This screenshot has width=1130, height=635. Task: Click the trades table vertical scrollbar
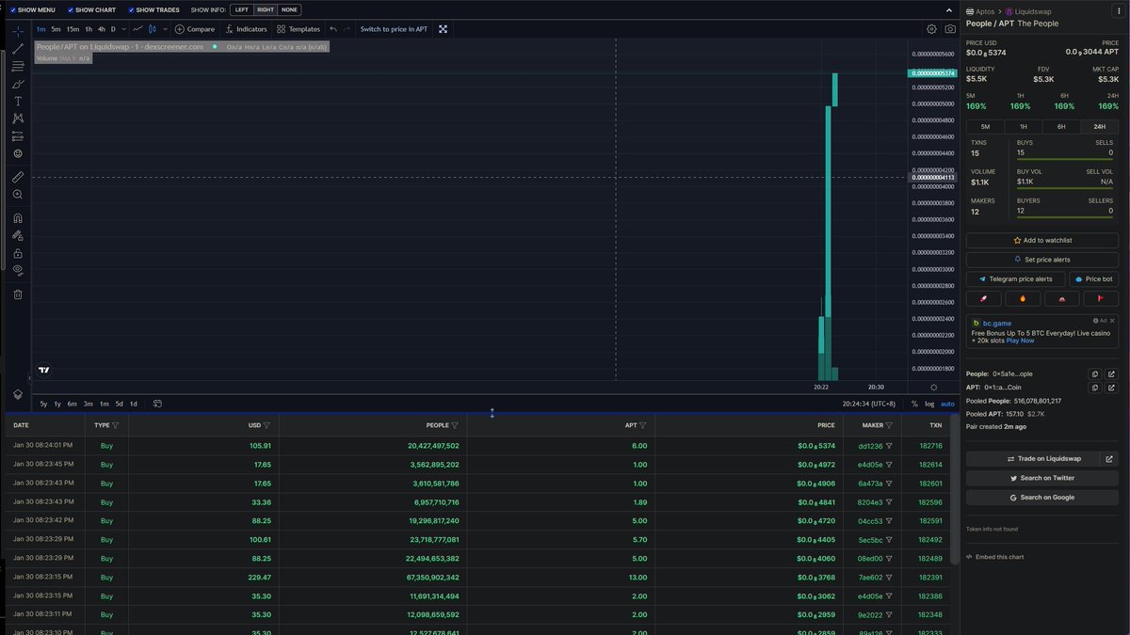click(955, 489)
